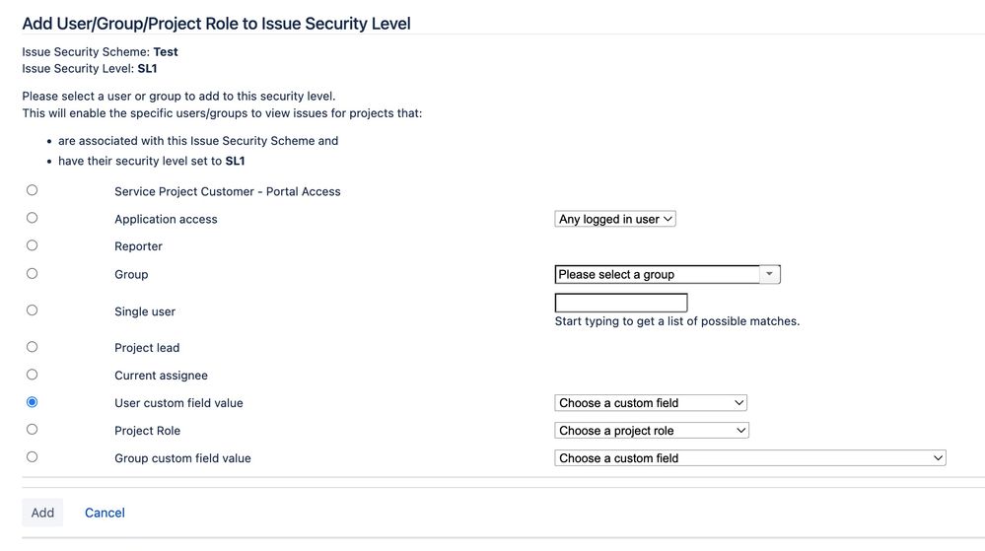
Task: Choose Group custom field value radio option
Action: pyautogui.click(x=33, y=457)
